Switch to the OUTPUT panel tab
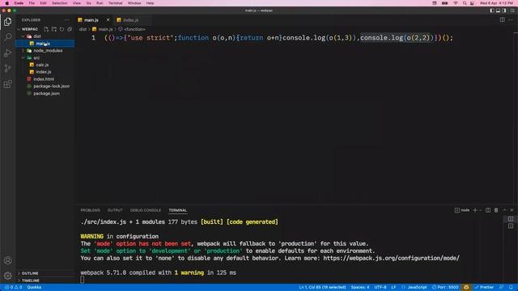 click(115, 210)
